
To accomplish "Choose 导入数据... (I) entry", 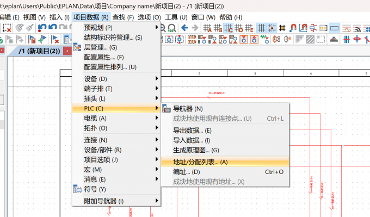I will click(225, 140).
